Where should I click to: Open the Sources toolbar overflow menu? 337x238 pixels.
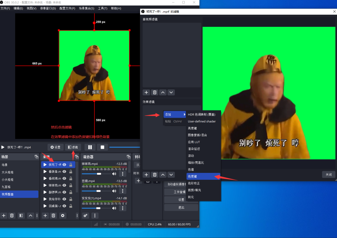77,216
